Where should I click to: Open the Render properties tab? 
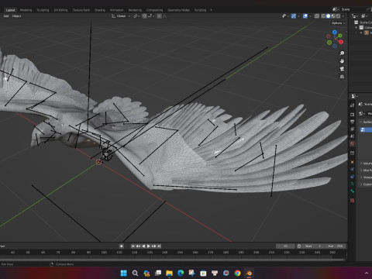pyautogui.click(x=353, y=114)
